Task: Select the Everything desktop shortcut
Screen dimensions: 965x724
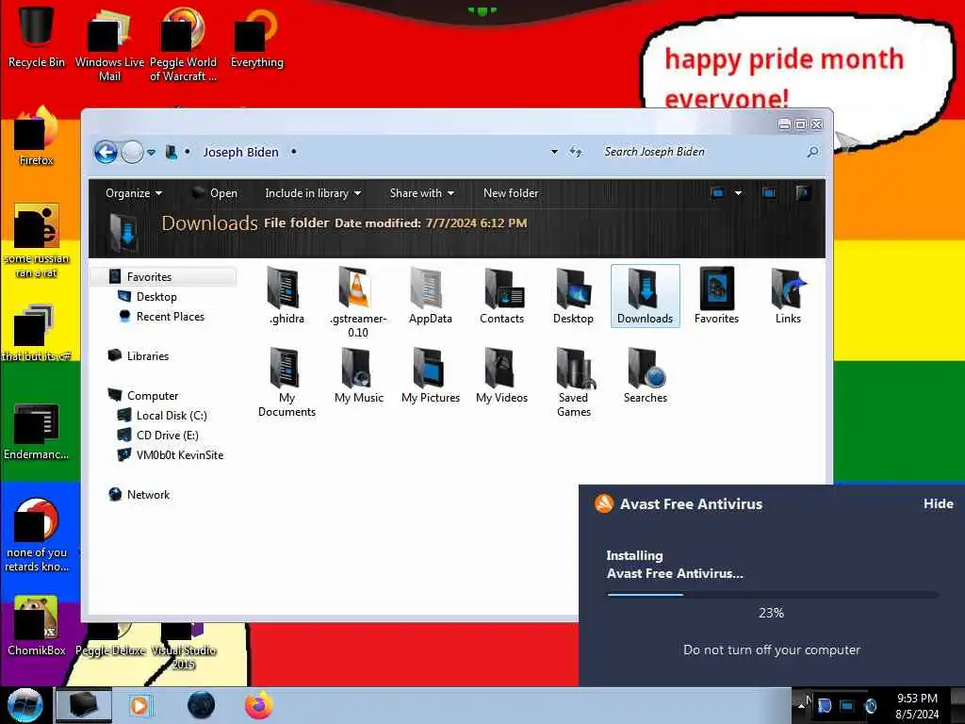Action: click(x=256, y=38)
